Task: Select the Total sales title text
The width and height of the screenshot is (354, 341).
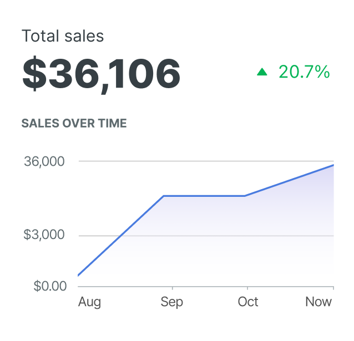Action: [63, 37]
